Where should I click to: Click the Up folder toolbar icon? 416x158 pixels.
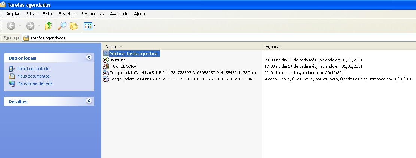(48, 26)
